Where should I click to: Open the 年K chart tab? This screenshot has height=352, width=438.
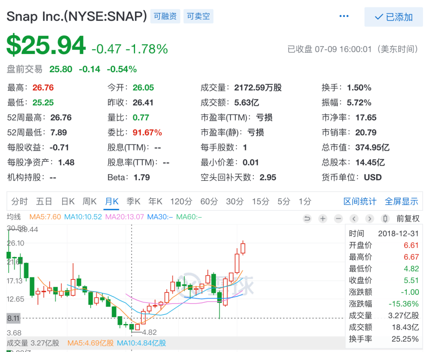(155, 202)
